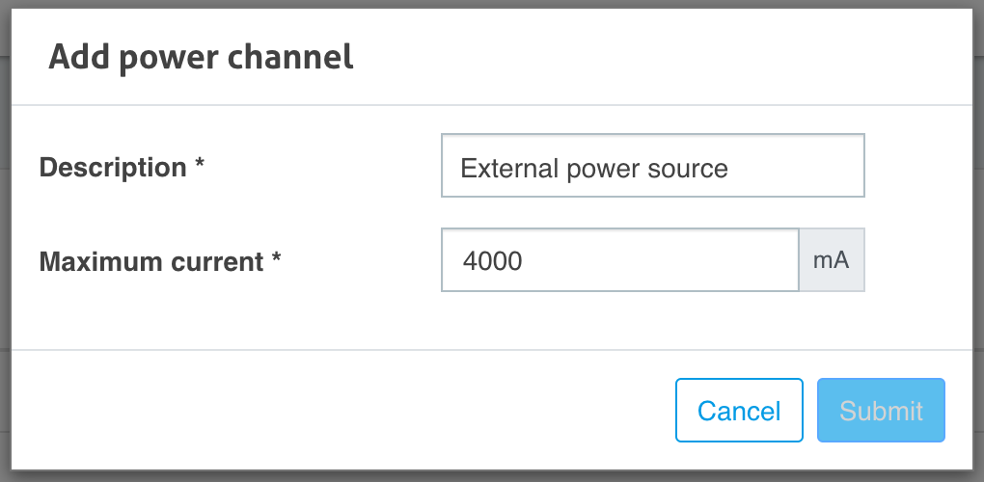Place cursor on the 4000 value
The width and height of the screenshot is (984, 482).
pyautogui.click(x=493, y=260)
